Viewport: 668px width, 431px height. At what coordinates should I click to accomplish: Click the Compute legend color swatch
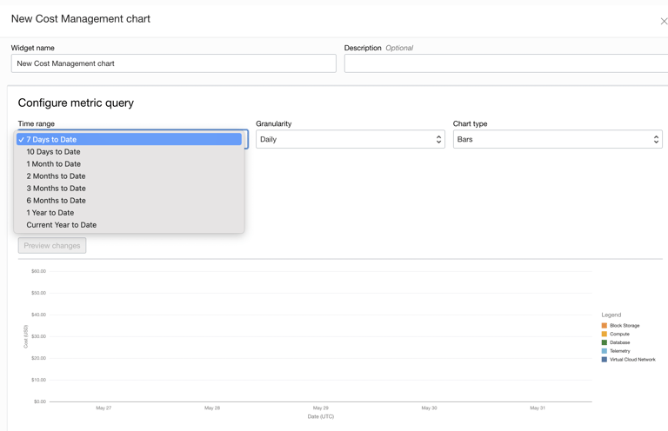605,335
